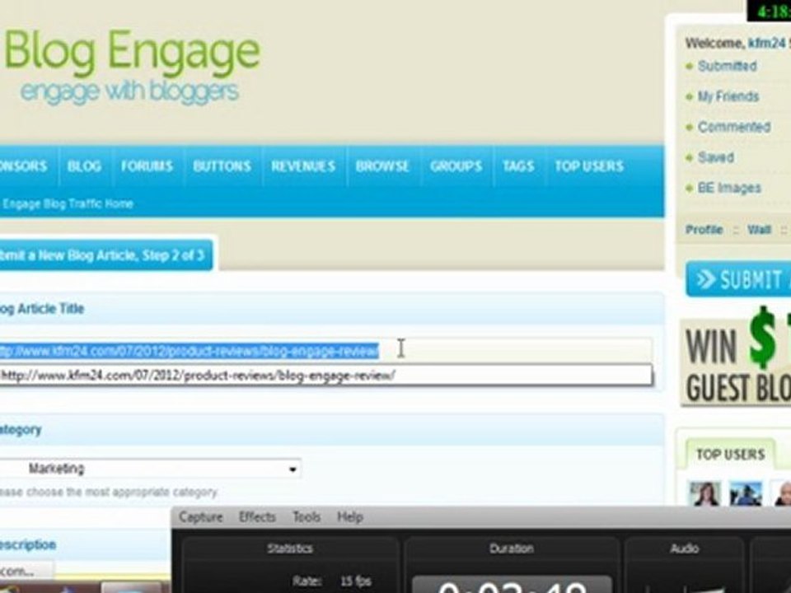Click the Audio panel heading in recorder
Viewport: 791px width, 593px height.
[x=685, y=549]
